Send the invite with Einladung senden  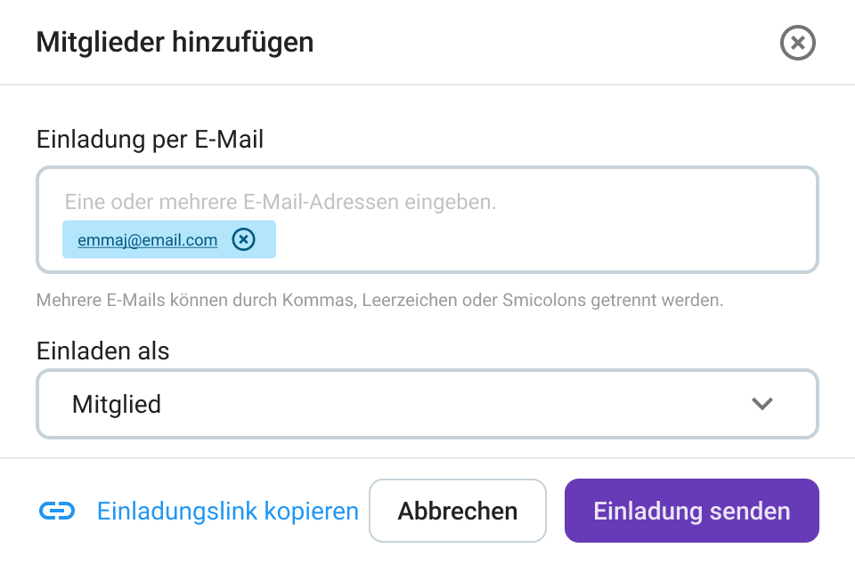(691, 511)
